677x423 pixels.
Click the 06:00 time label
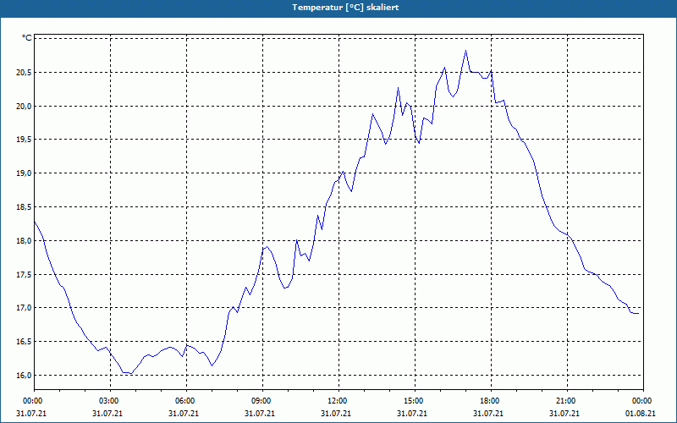click(x=186, y=401)
